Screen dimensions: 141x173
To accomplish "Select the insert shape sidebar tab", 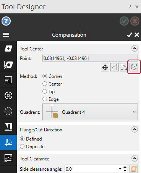I will click(8, 49).
